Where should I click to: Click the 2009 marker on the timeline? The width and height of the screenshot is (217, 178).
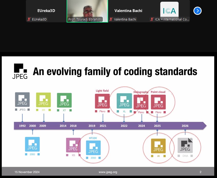pos(43,126)
